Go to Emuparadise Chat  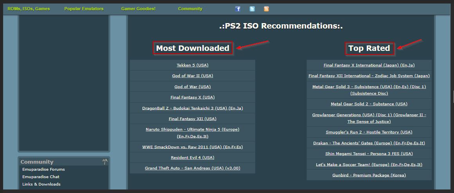41,177
